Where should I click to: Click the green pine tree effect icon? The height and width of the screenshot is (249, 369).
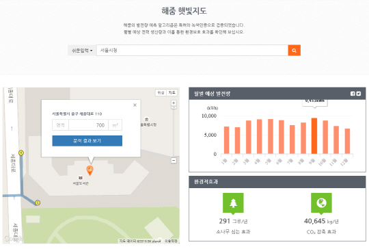(x=233, y=203)
